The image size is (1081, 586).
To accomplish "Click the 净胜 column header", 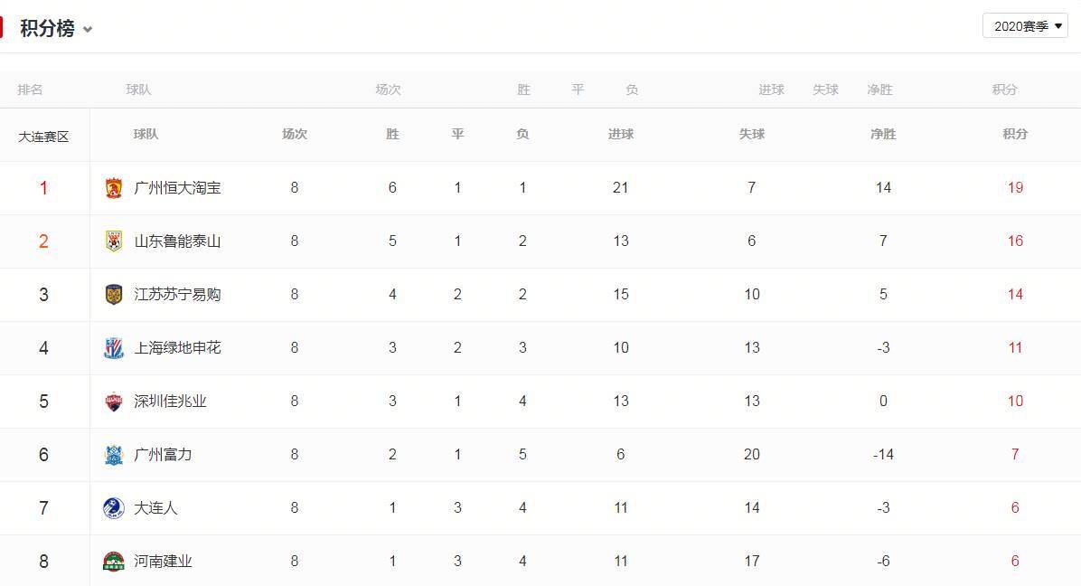I will 883,134.
